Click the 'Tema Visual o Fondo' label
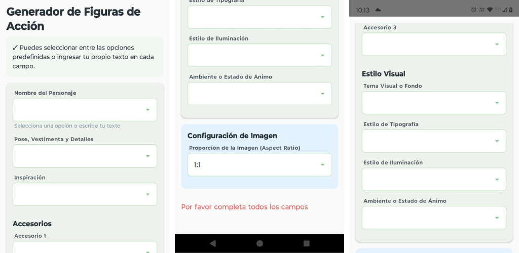Image resolution: width=519 pixels, height=253 pixels. pos(393,86)
